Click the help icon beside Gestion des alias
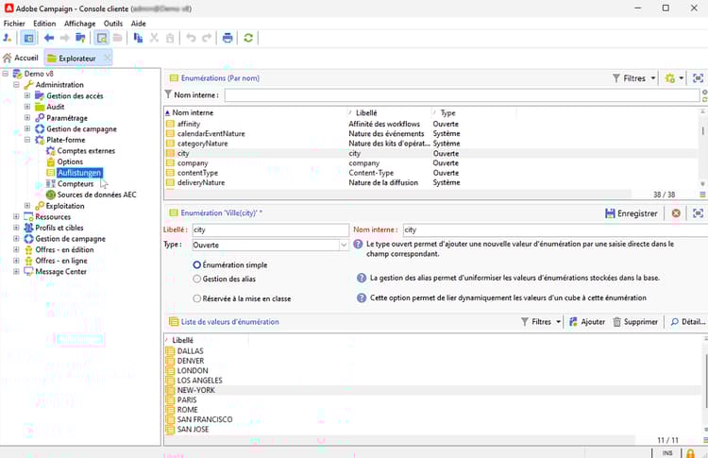This screenshot has width=708, height=458. pyautogui.click(x=362, y=279)
